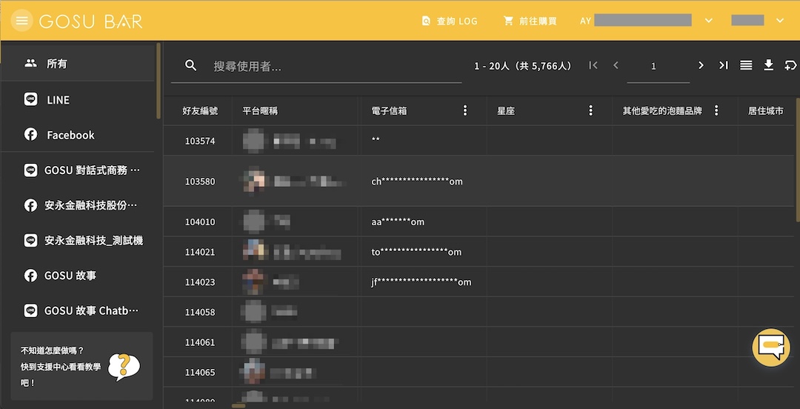Select friend number 104010

pos(199,222)
